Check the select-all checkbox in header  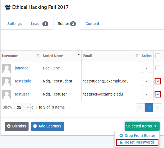[x=158, y=56]
